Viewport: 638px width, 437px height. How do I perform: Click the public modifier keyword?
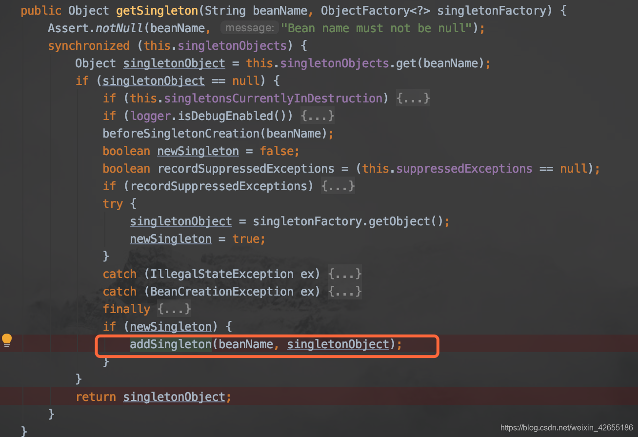41,11
